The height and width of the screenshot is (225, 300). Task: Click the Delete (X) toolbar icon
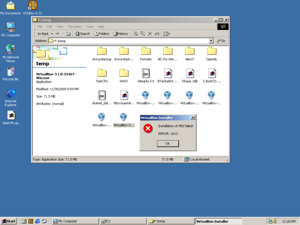pyautogui.click(x=150, y=34)
